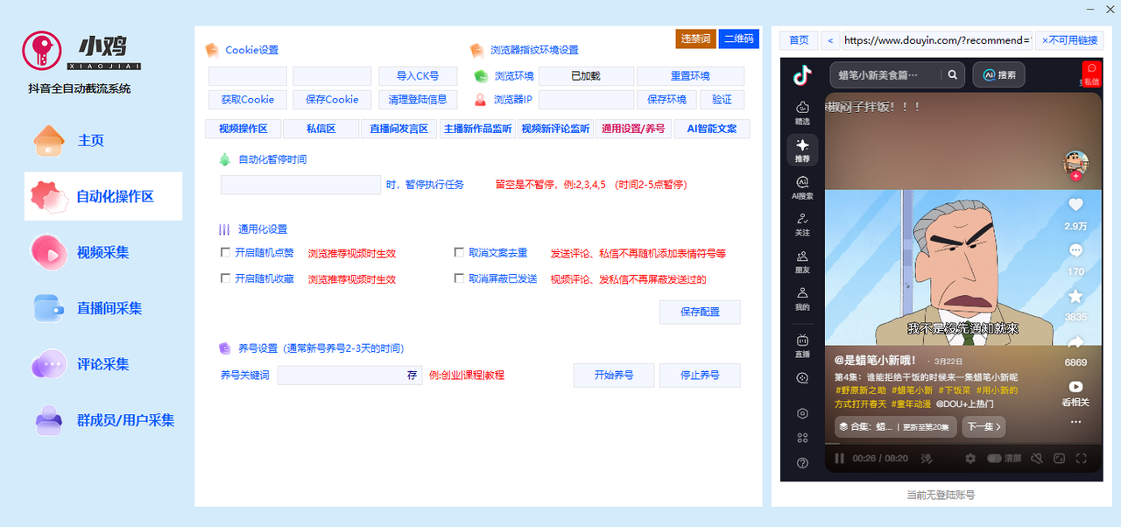Open 朋友 friends icon in Douyin sidebar
Screen dimensions: 1121x527
coord(802,262)
